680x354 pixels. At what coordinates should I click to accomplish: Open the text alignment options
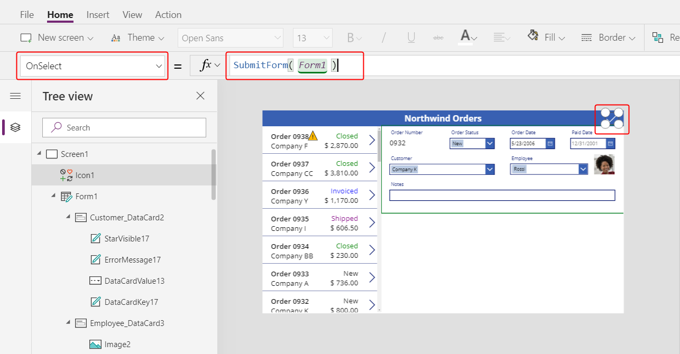[x=501, y=38]
